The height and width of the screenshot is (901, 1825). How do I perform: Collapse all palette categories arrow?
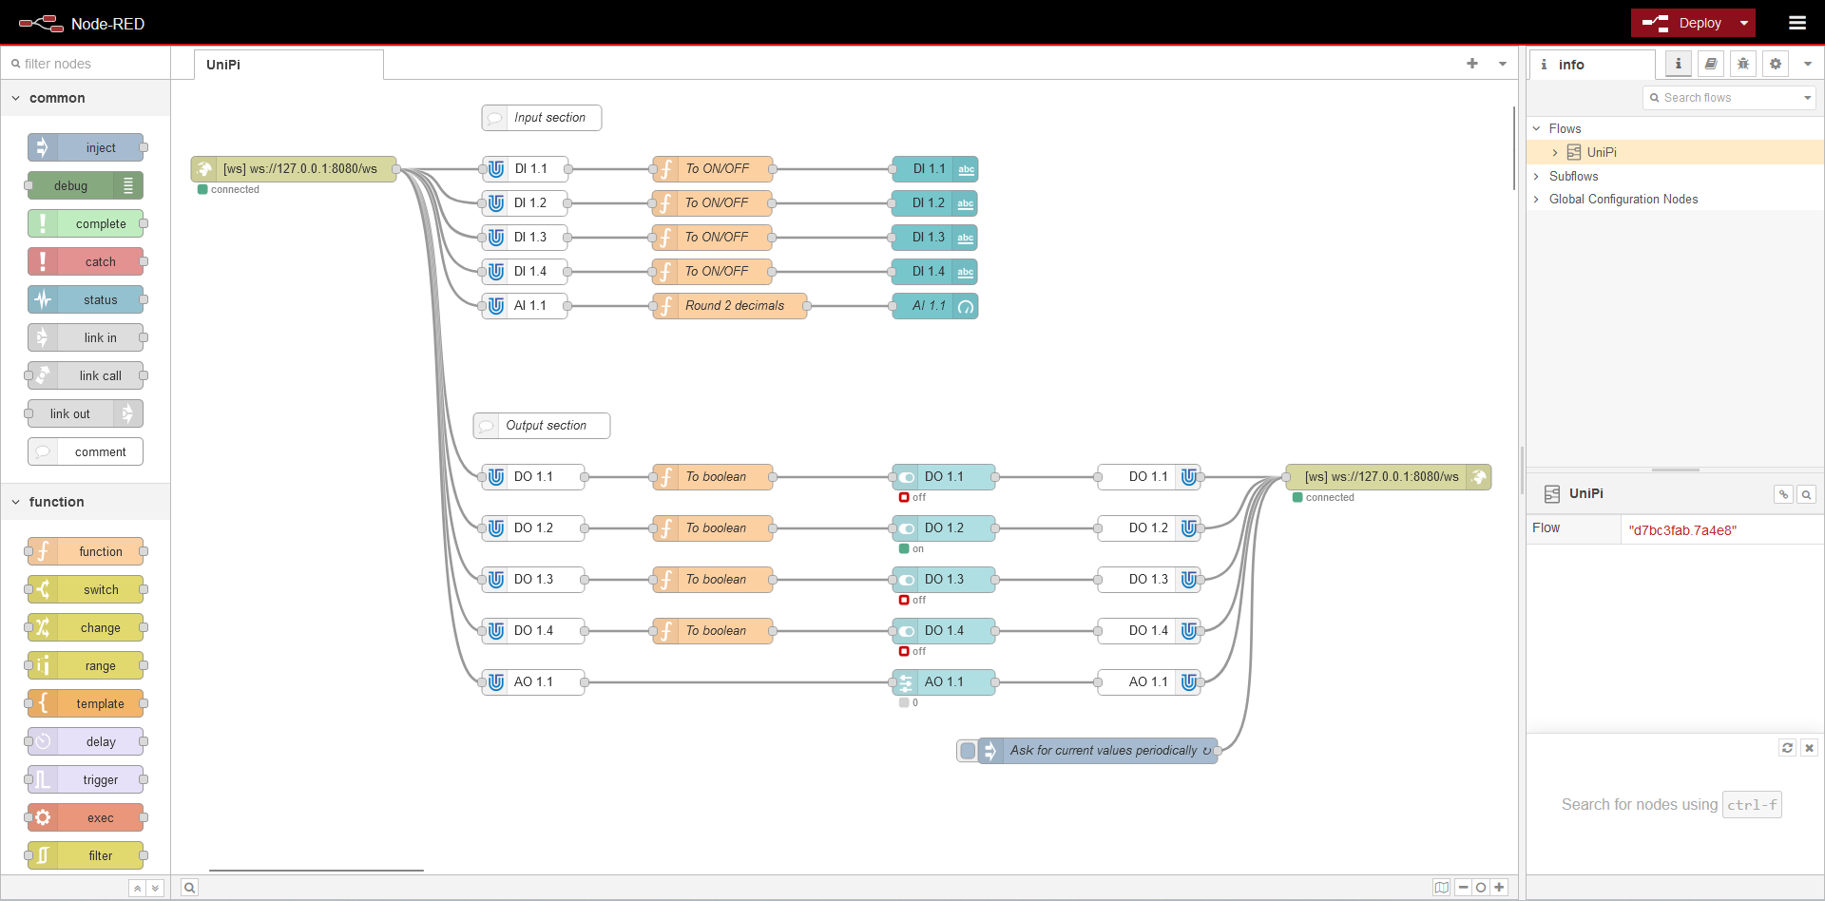tap(138, 888)
